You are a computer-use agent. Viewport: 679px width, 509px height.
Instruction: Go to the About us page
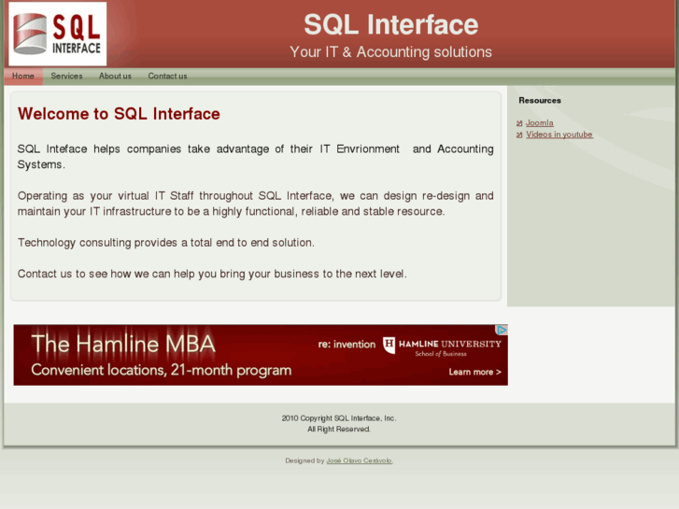point(115,76)
